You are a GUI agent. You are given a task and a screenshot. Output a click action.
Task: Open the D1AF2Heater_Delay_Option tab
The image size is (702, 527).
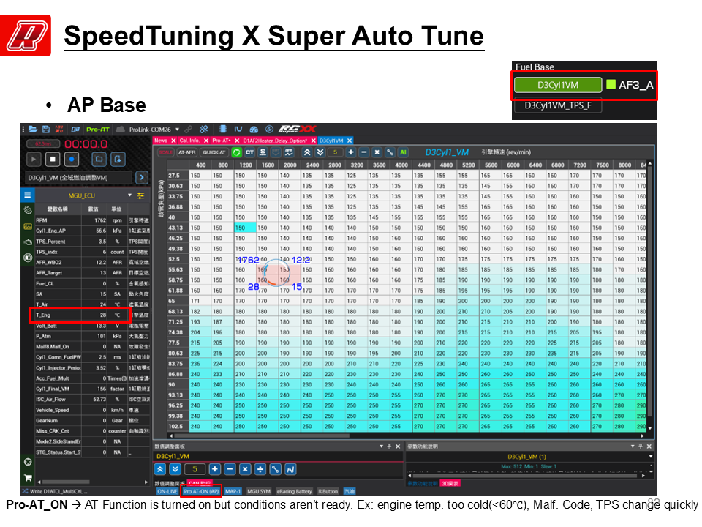pos(275,141)
